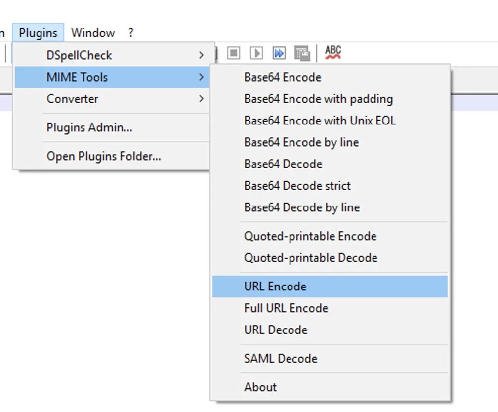Choose Base64 Decode strict option
This screenshot has width=498, height=412.
tap(297, 186)
